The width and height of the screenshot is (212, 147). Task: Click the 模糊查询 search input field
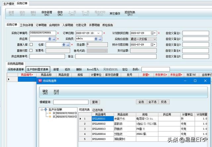(71, 102)
